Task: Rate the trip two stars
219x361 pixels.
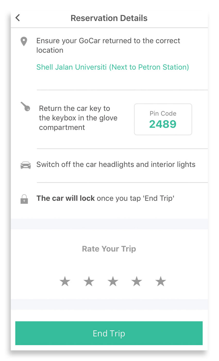Action: tap(89, 281)
